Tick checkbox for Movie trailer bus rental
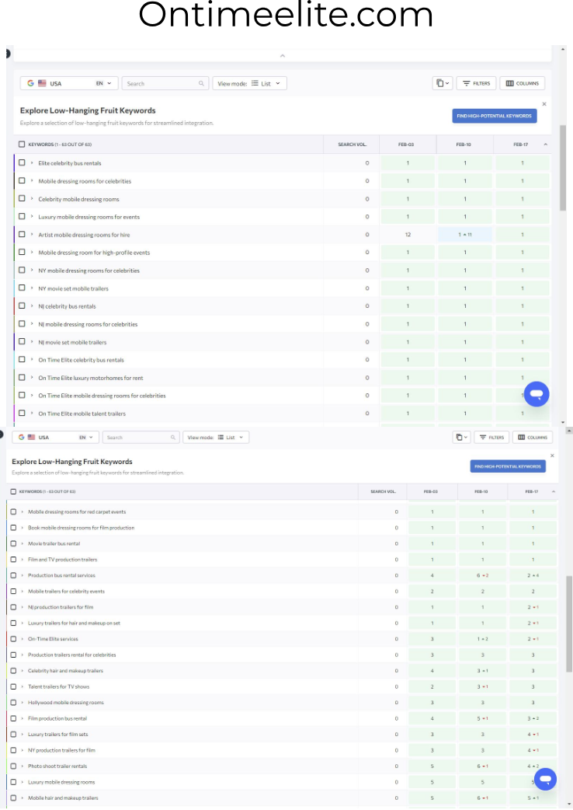 13,543
